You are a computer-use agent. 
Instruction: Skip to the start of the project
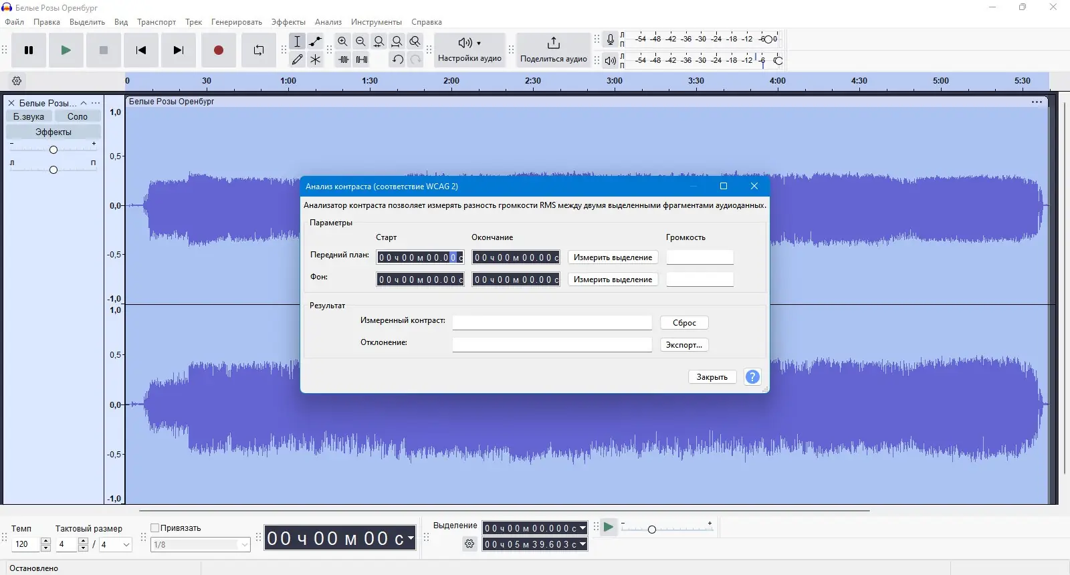coord(141,50)
